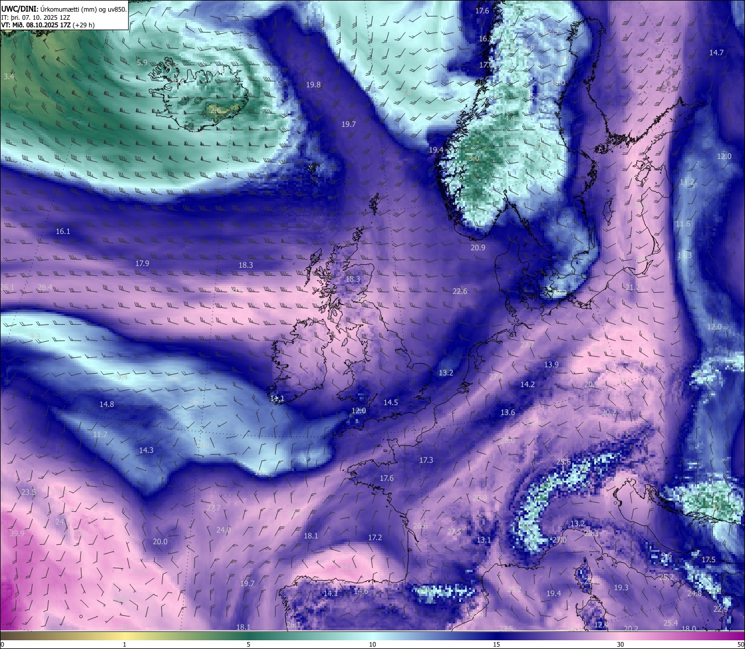The height and width of the screenshot is (649, 745).
Task: Click the map value 17.3
Action: click(x=426, y=460)
